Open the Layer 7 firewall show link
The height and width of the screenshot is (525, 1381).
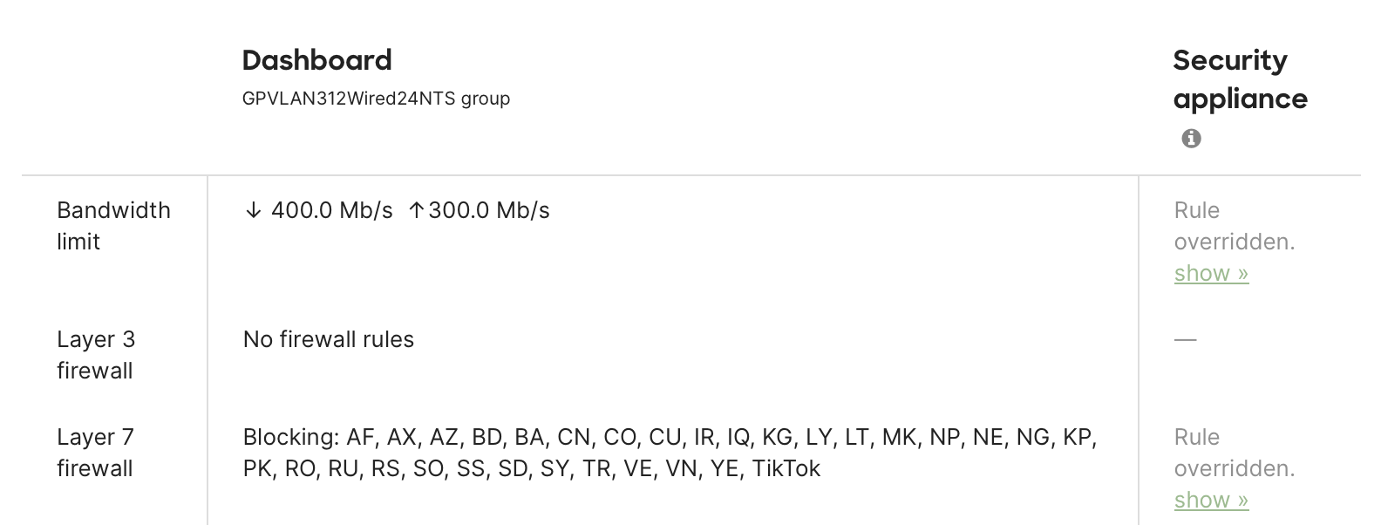pyautogui.click(x=1210, y=500)
